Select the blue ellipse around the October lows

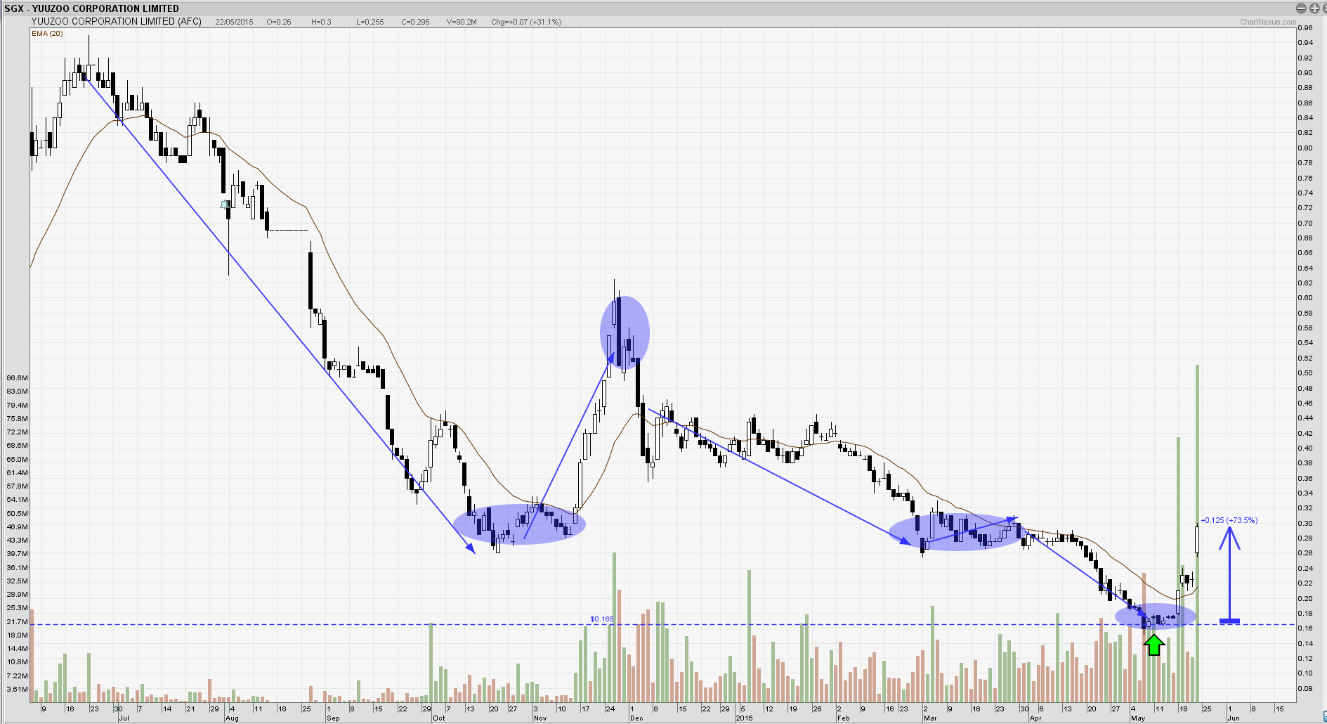[519, 524]
